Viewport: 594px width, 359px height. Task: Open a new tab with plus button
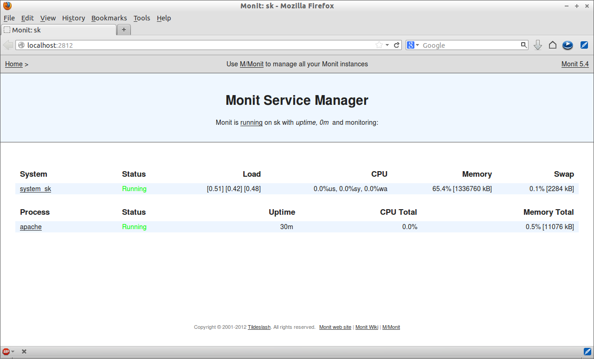[124, 30]
